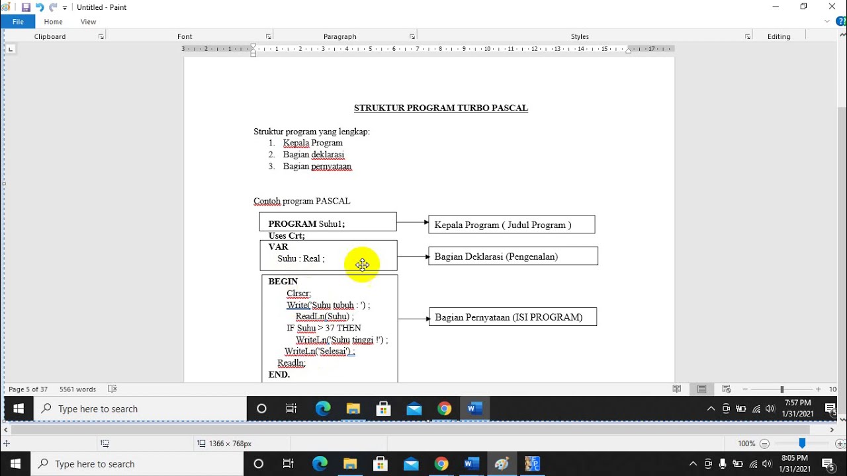Click 'Page 5 of 37' in the captured Word status bar
This screenshot has height=476, width=847.
pos(28,389)
